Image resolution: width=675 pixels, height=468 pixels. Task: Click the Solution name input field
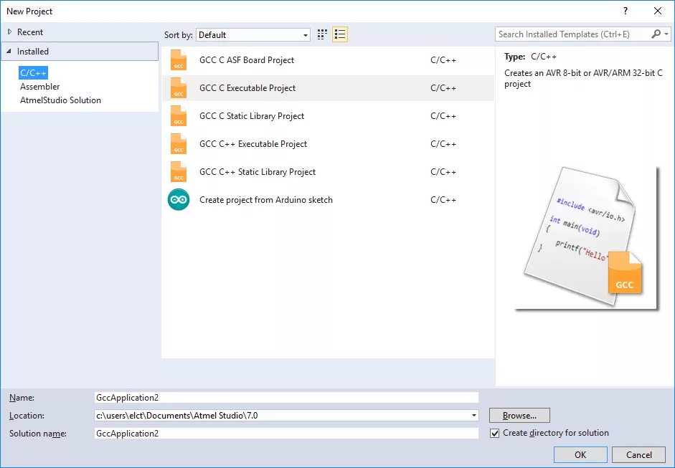click(x=286, y=433)
